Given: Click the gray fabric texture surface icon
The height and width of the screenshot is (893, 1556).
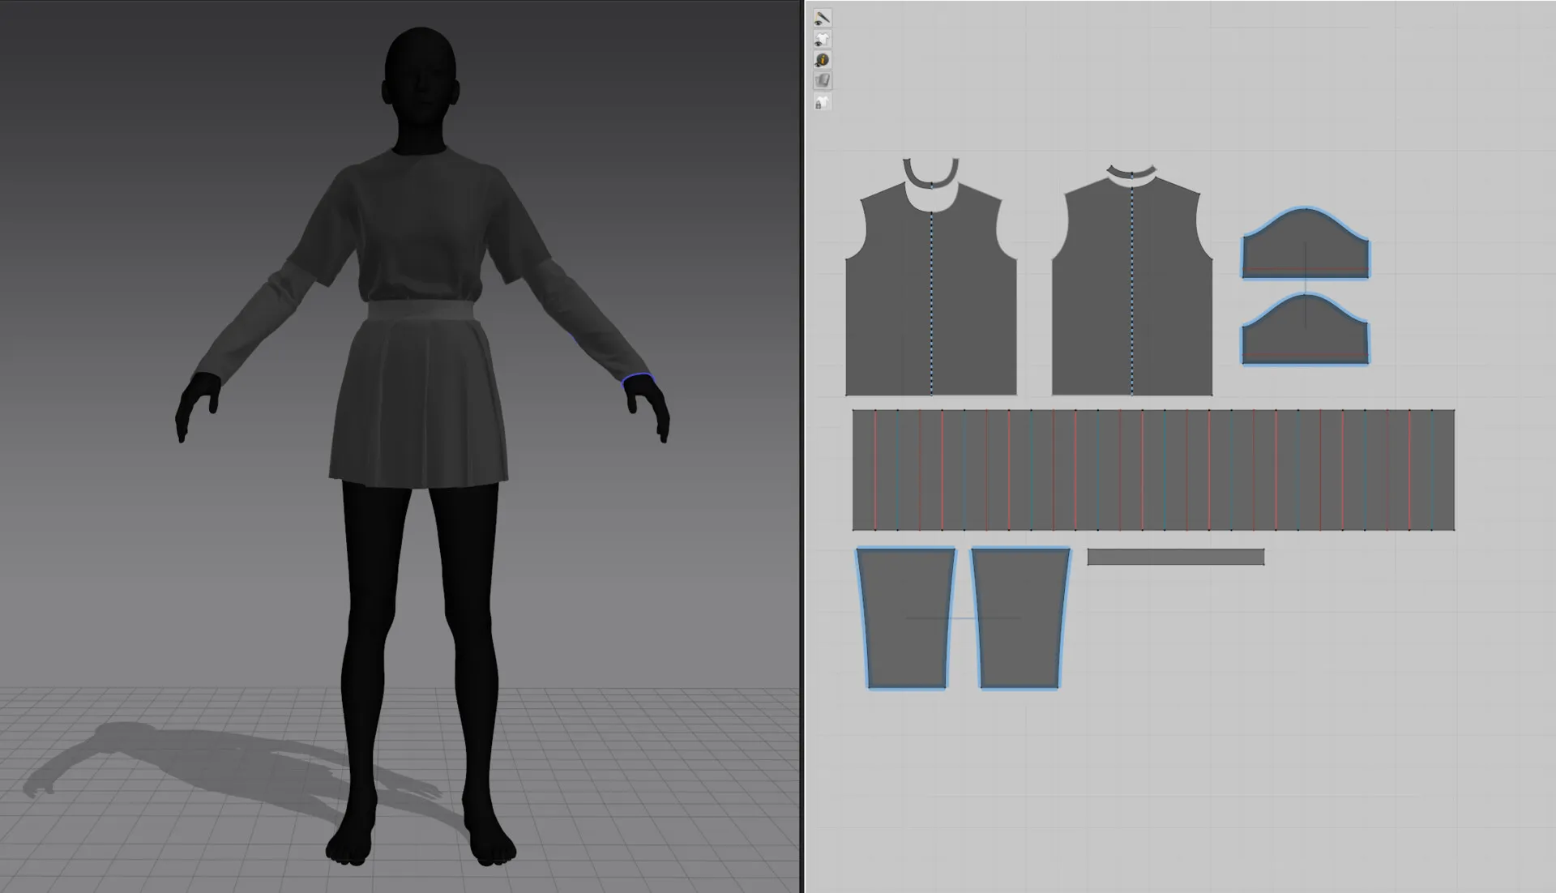Looking at the screenshot, I should pyautogui.click(x=822, y=80).
